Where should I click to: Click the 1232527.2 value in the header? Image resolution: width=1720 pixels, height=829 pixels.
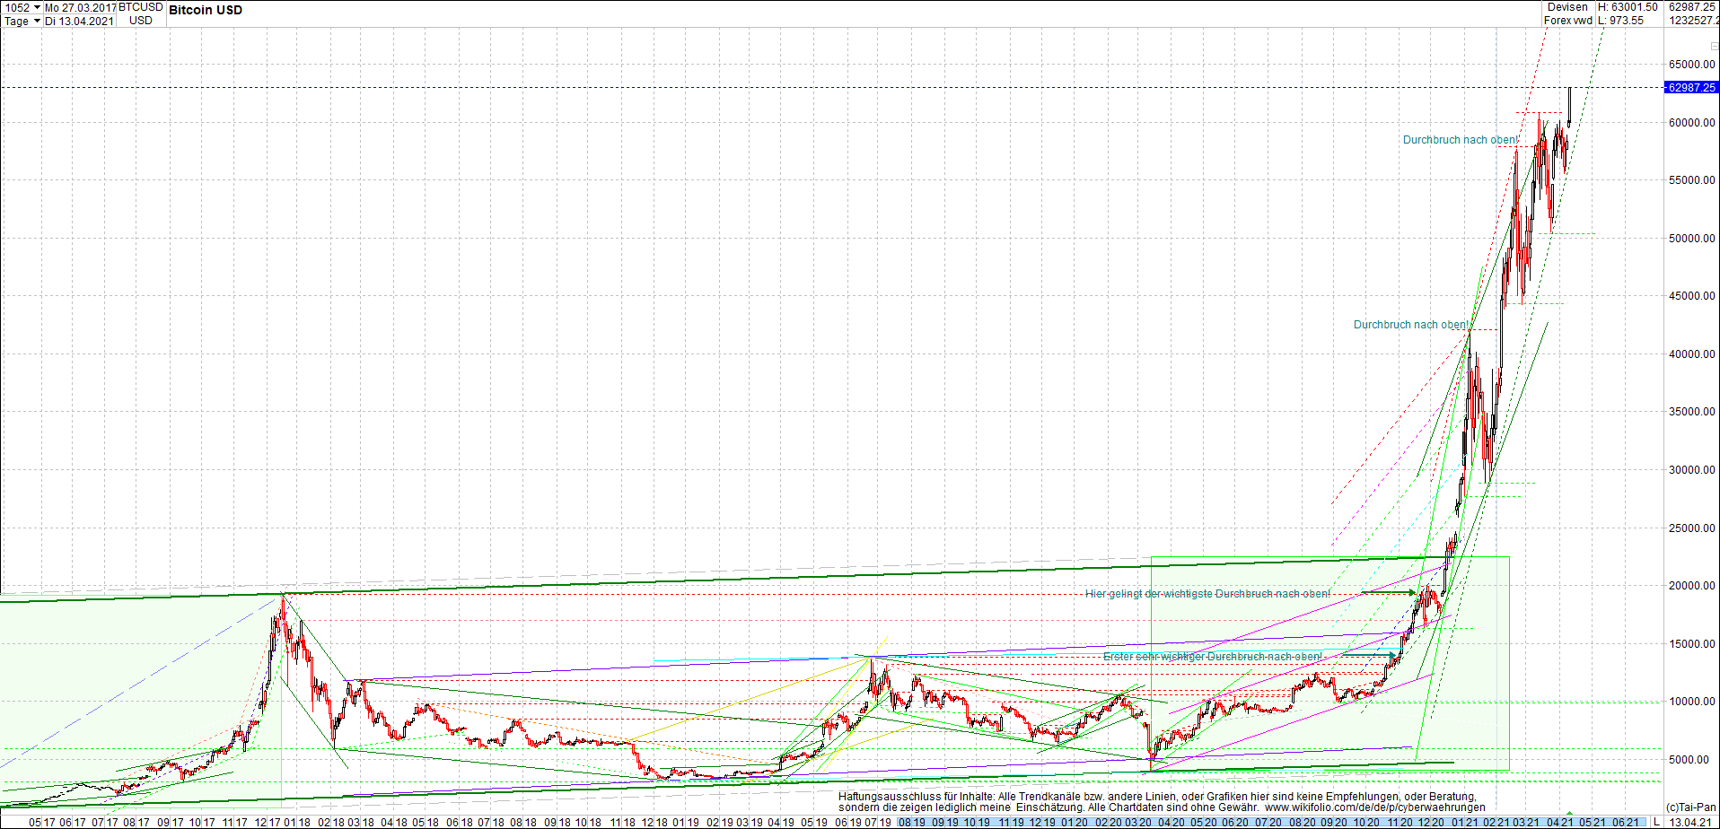(1693, 21)
